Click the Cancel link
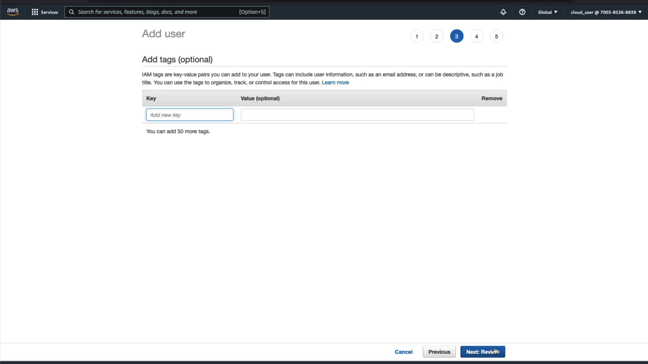The image size is (648, 364). pos(403,352)
